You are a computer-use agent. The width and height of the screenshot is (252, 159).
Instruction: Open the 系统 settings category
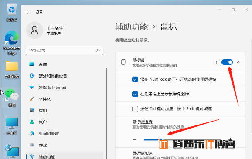click(x=65, y=64)
